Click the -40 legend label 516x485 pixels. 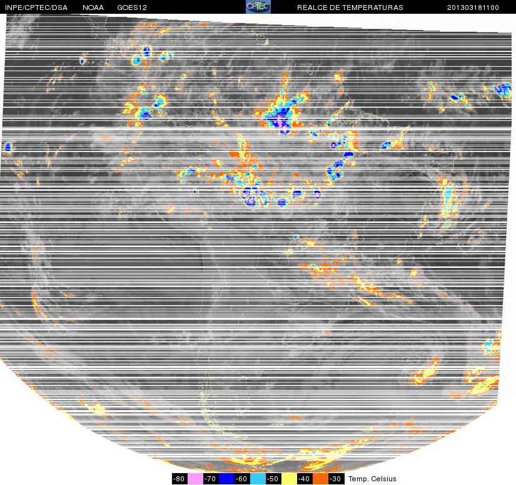click(x=305, y=479)
